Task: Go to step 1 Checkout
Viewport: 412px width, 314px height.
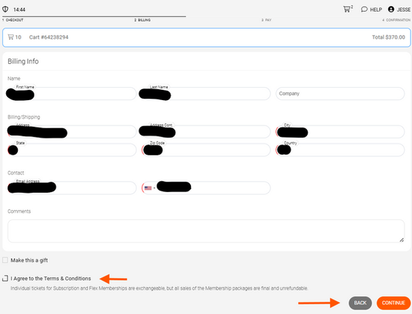Action: click(12, 20)
